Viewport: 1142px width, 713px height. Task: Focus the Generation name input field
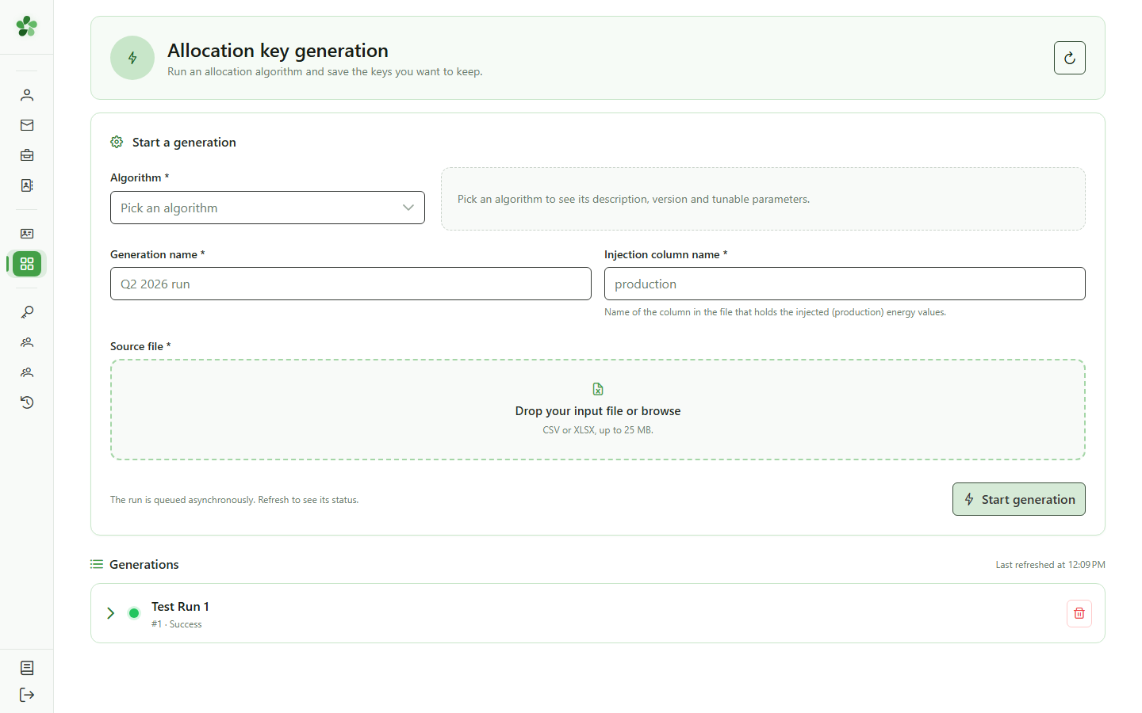(351, 284)
